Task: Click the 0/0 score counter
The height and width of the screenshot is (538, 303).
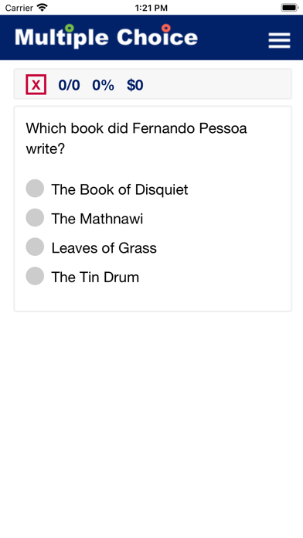Action: point(69,85)
